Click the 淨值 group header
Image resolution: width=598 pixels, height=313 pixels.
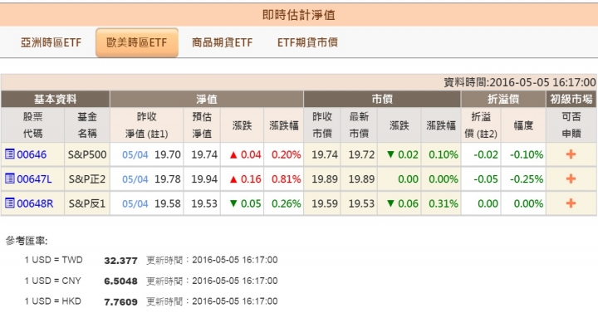[207, 99]
